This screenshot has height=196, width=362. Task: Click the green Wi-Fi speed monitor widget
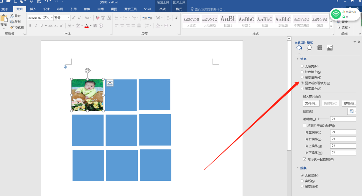(345, 14)
